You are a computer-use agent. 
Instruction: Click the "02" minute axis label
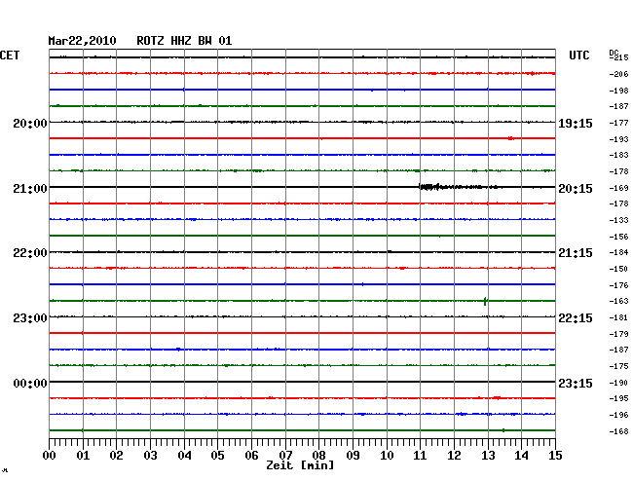point(116,456)
